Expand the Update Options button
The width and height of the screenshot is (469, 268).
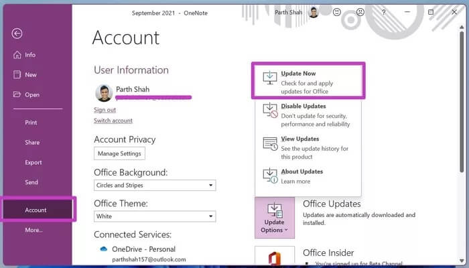274,217
